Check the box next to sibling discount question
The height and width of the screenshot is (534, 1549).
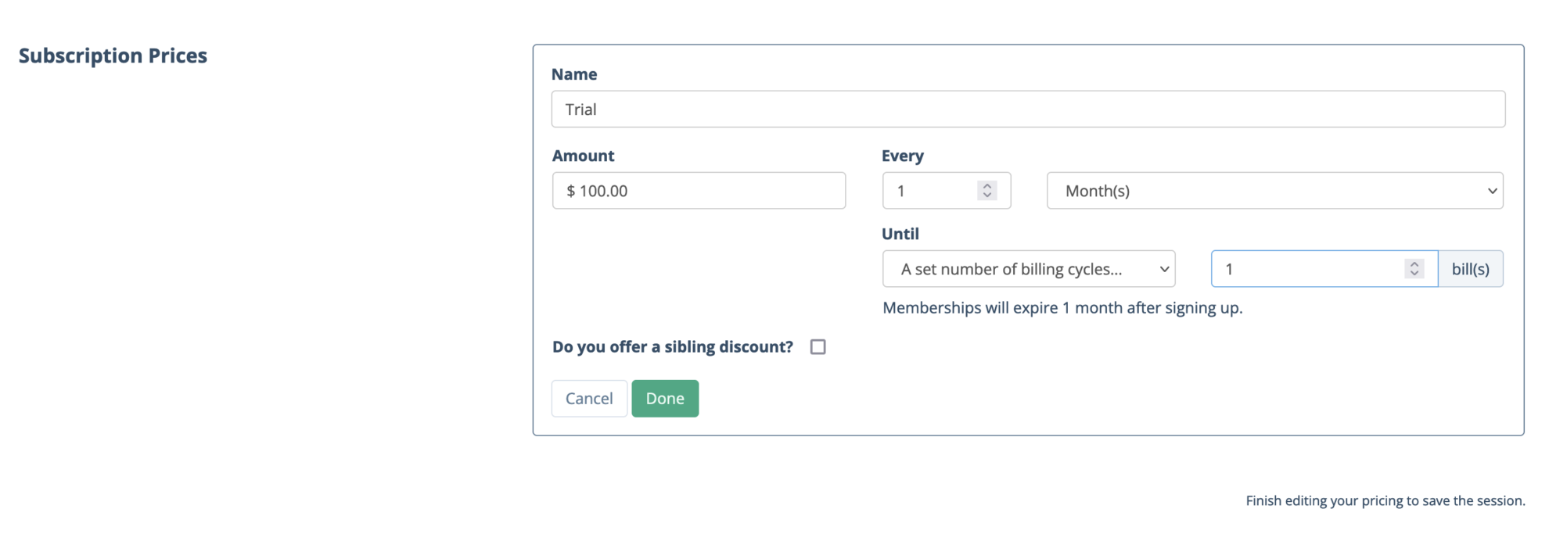click(818, 346)
